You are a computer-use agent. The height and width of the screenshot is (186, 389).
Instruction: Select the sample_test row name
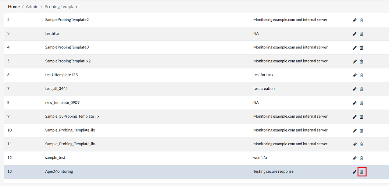pyautogui.click(x=55, y=158)
